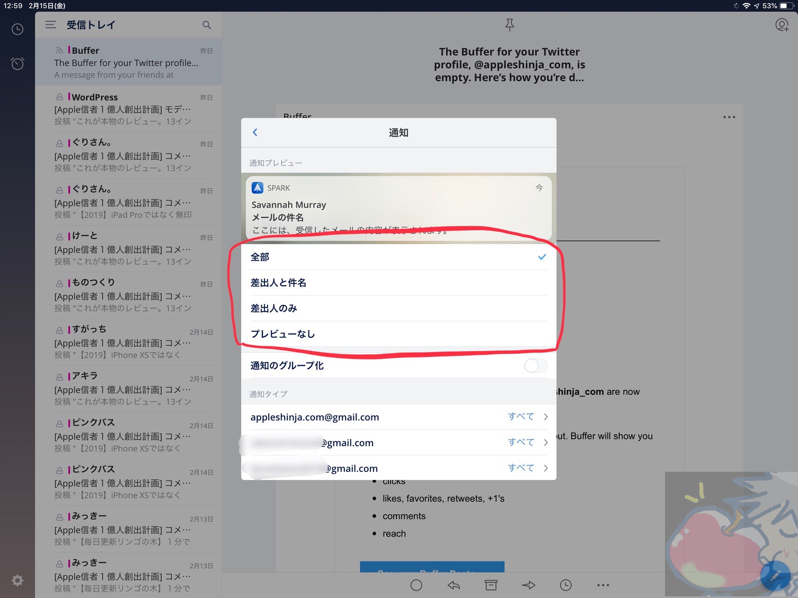Select 全部 preview option

(398, 257)
